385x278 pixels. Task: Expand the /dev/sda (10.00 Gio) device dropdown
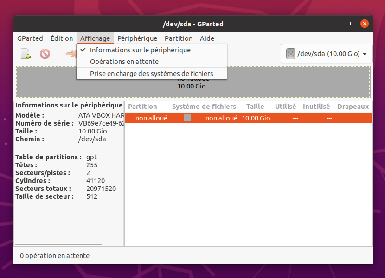(x=327, y=54)
